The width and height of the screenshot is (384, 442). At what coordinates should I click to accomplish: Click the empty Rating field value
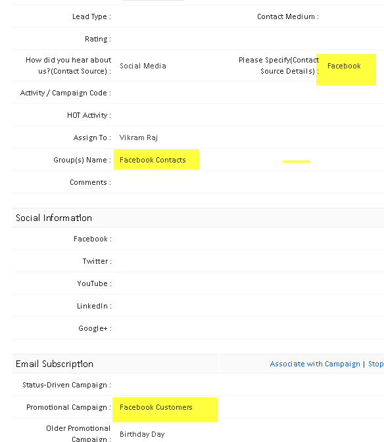click(x=250, y=39)
